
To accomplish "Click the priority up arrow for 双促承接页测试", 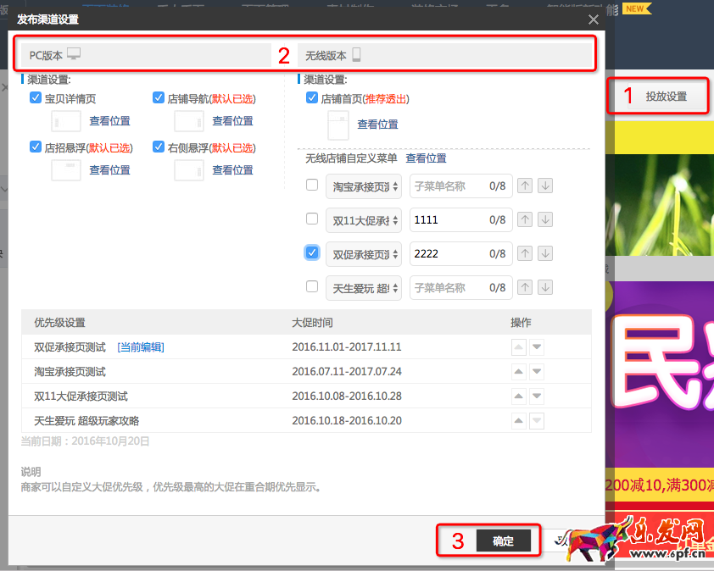I will coord(519,346).
